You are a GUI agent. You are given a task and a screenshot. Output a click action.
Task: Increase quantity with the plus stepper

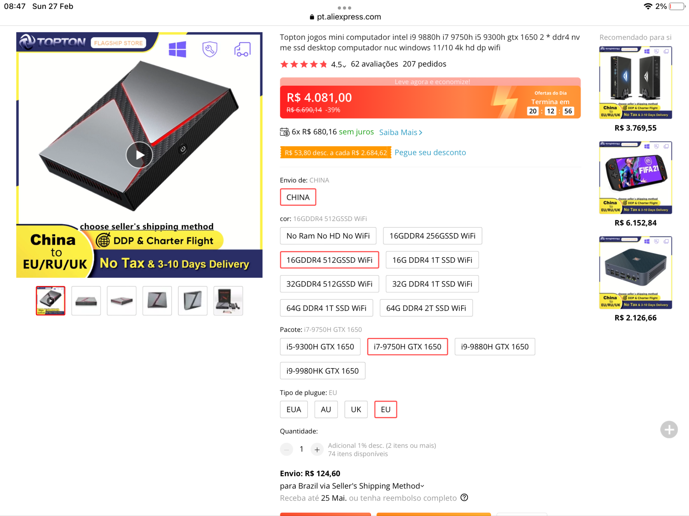(317, 449)
